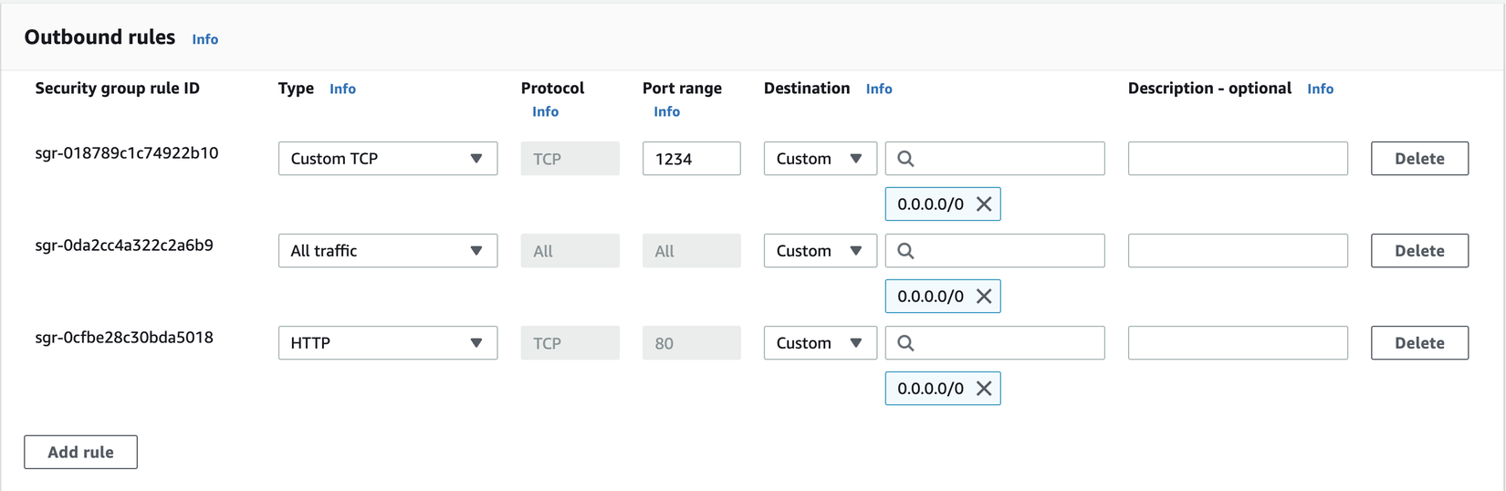Image resolution: width=1506 pixels, height=491 pixels.
Task: Remove 0.0.0.0/0 chip from Custom TCP rule
Action: [983, 204]
